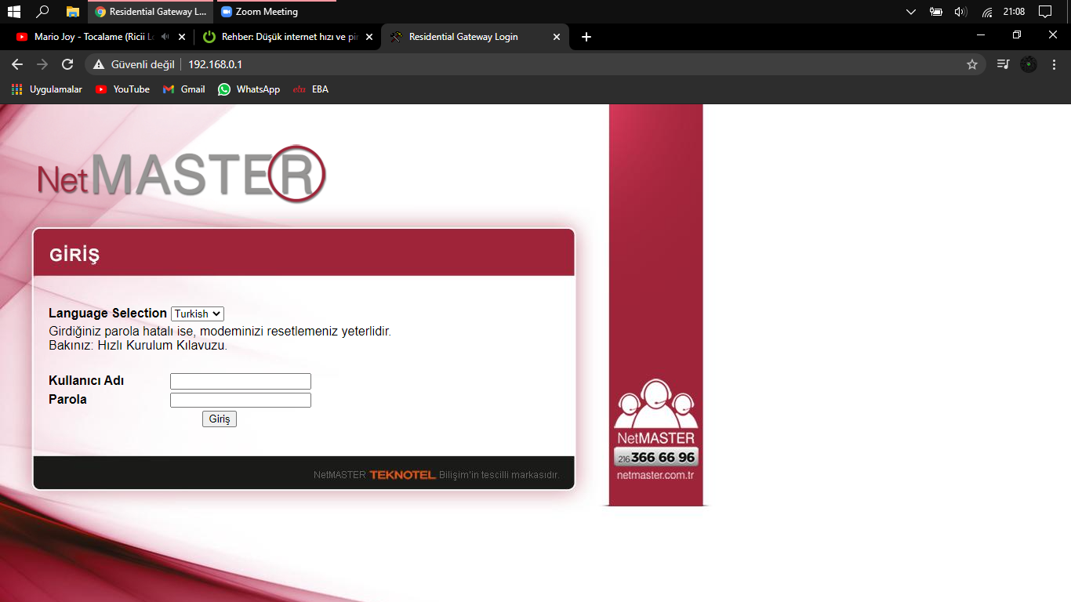Screen dimensions: 1071x602
Task: Open the WhatsApp bookmark
Action: [249, 89]
